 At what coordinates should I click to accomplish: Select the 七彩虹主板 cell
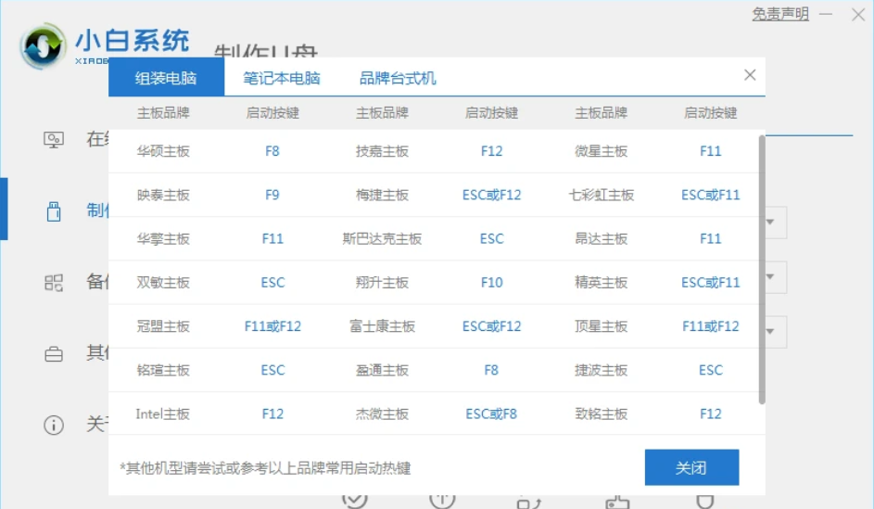point(602,195)
